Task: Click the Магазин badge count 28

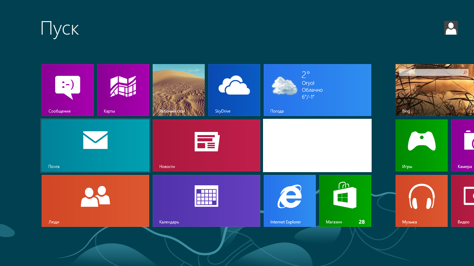Action: tap(362, 222)
